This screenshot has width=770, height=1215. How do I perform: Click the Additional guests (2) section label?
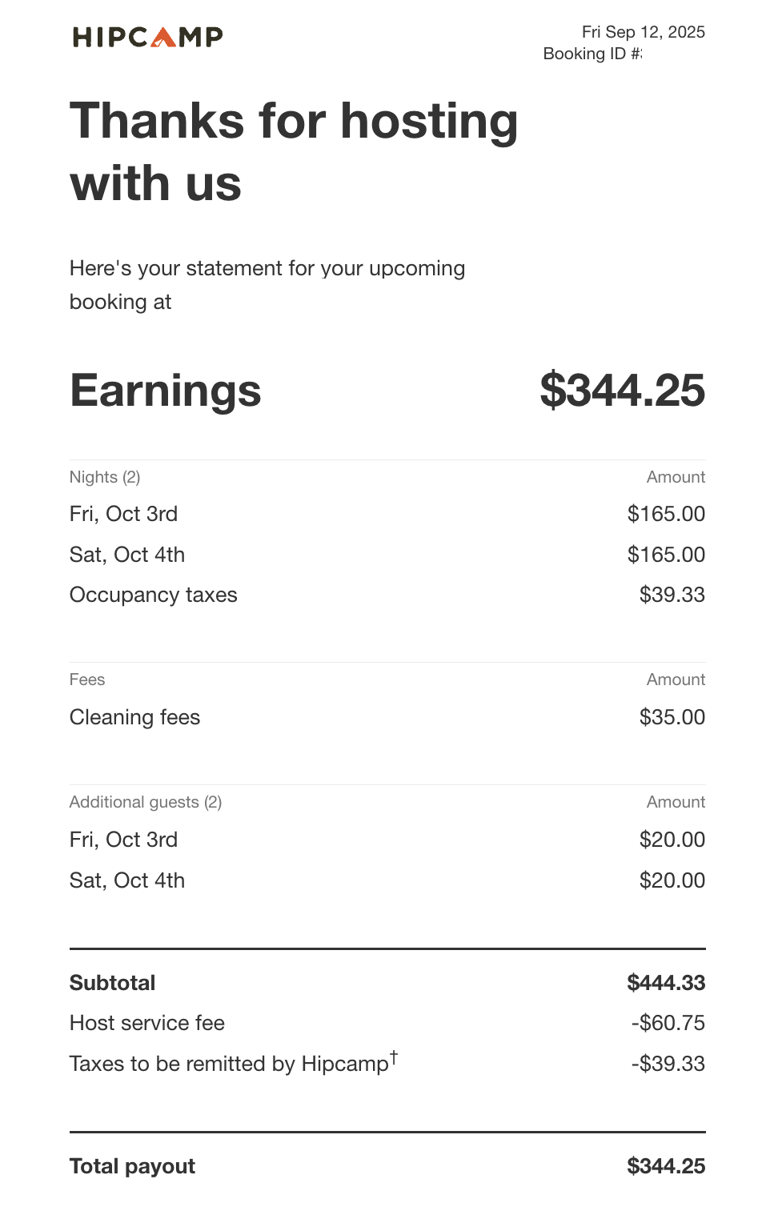[x=146, y=802]
